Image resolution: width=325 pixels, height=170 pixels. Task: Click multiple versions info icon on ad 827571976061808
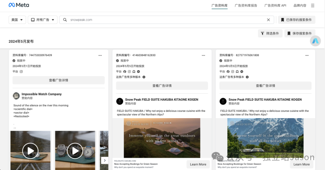247,77
